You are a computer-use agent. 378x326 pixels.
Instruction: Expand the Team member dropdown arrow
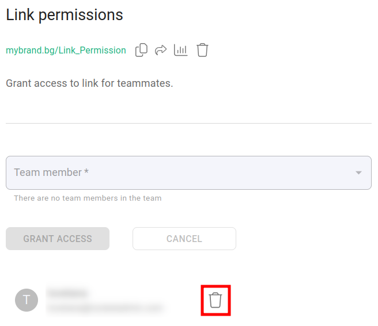click(x=358, y=172)
